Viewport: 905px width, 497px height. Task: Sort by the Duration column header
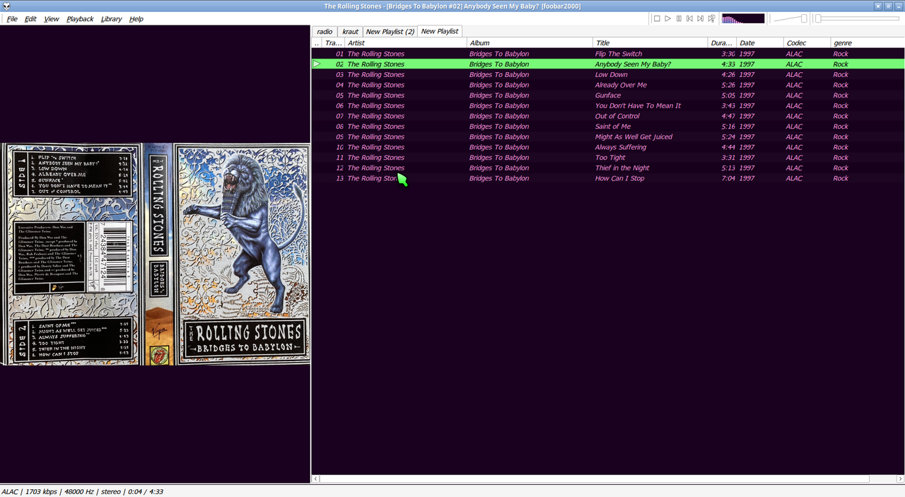723,43
